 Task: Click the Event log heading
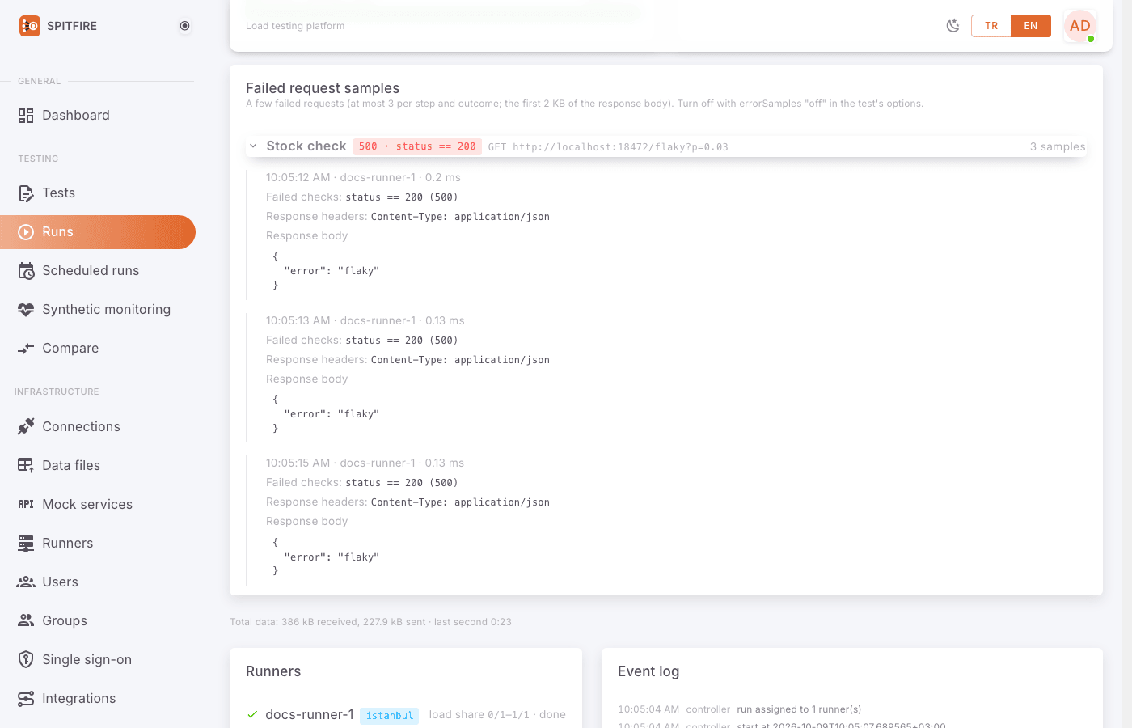(648, 671)
